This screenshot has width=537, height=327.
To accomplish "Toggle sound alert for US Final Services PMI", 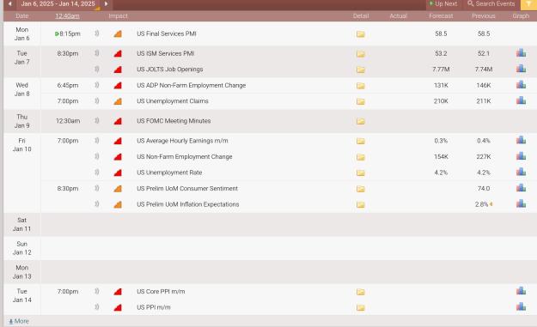I will pos(97,33).
